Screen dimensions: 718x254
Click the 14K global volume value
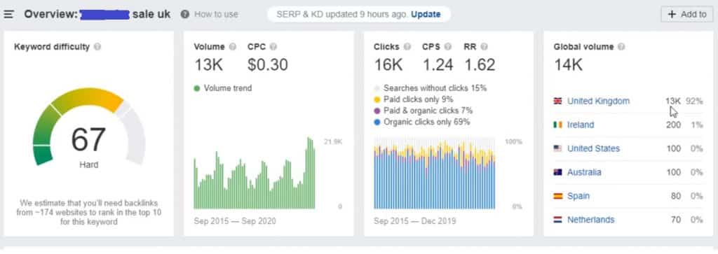[568, 65]
